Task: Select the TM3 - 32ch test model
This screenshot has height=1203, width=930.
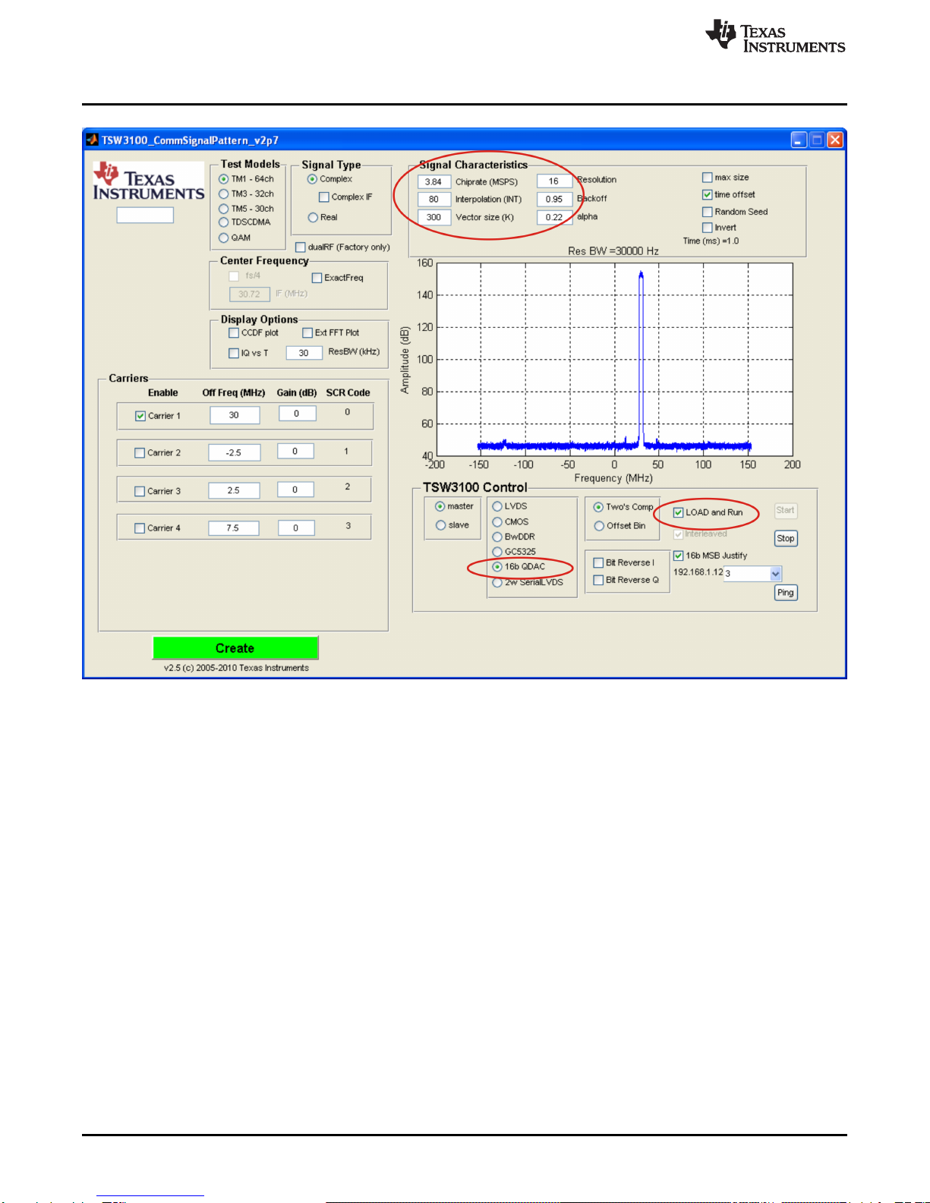Action: 224,194
